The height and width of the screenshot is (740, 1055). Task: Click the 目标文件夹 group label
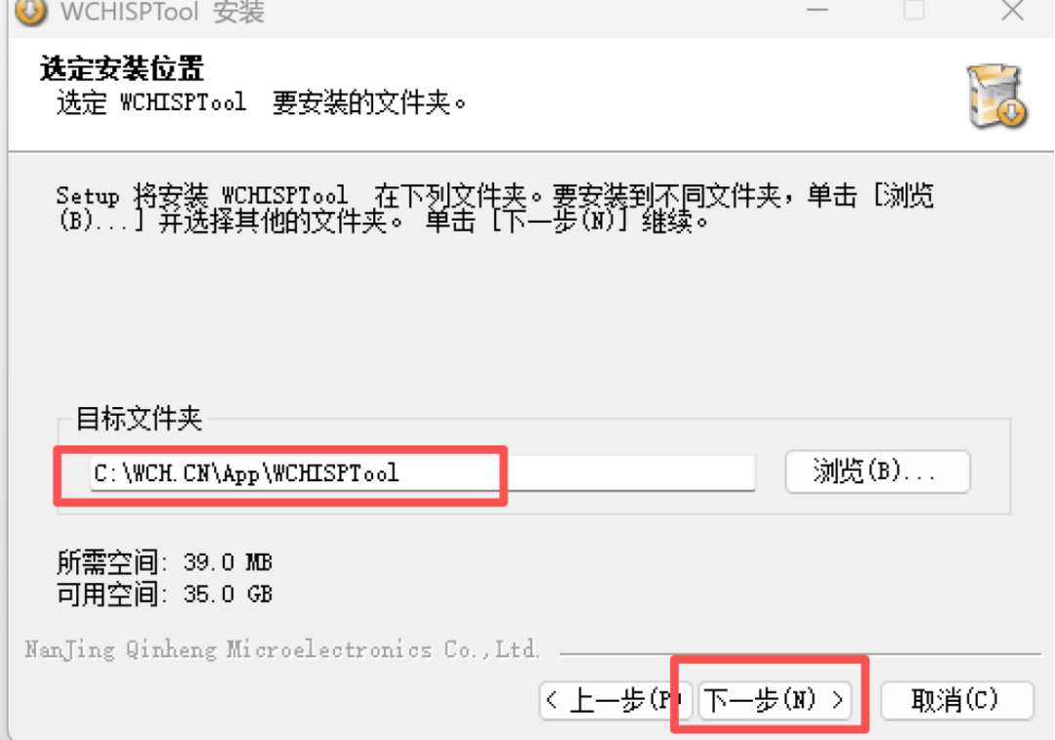coord(139,418)
